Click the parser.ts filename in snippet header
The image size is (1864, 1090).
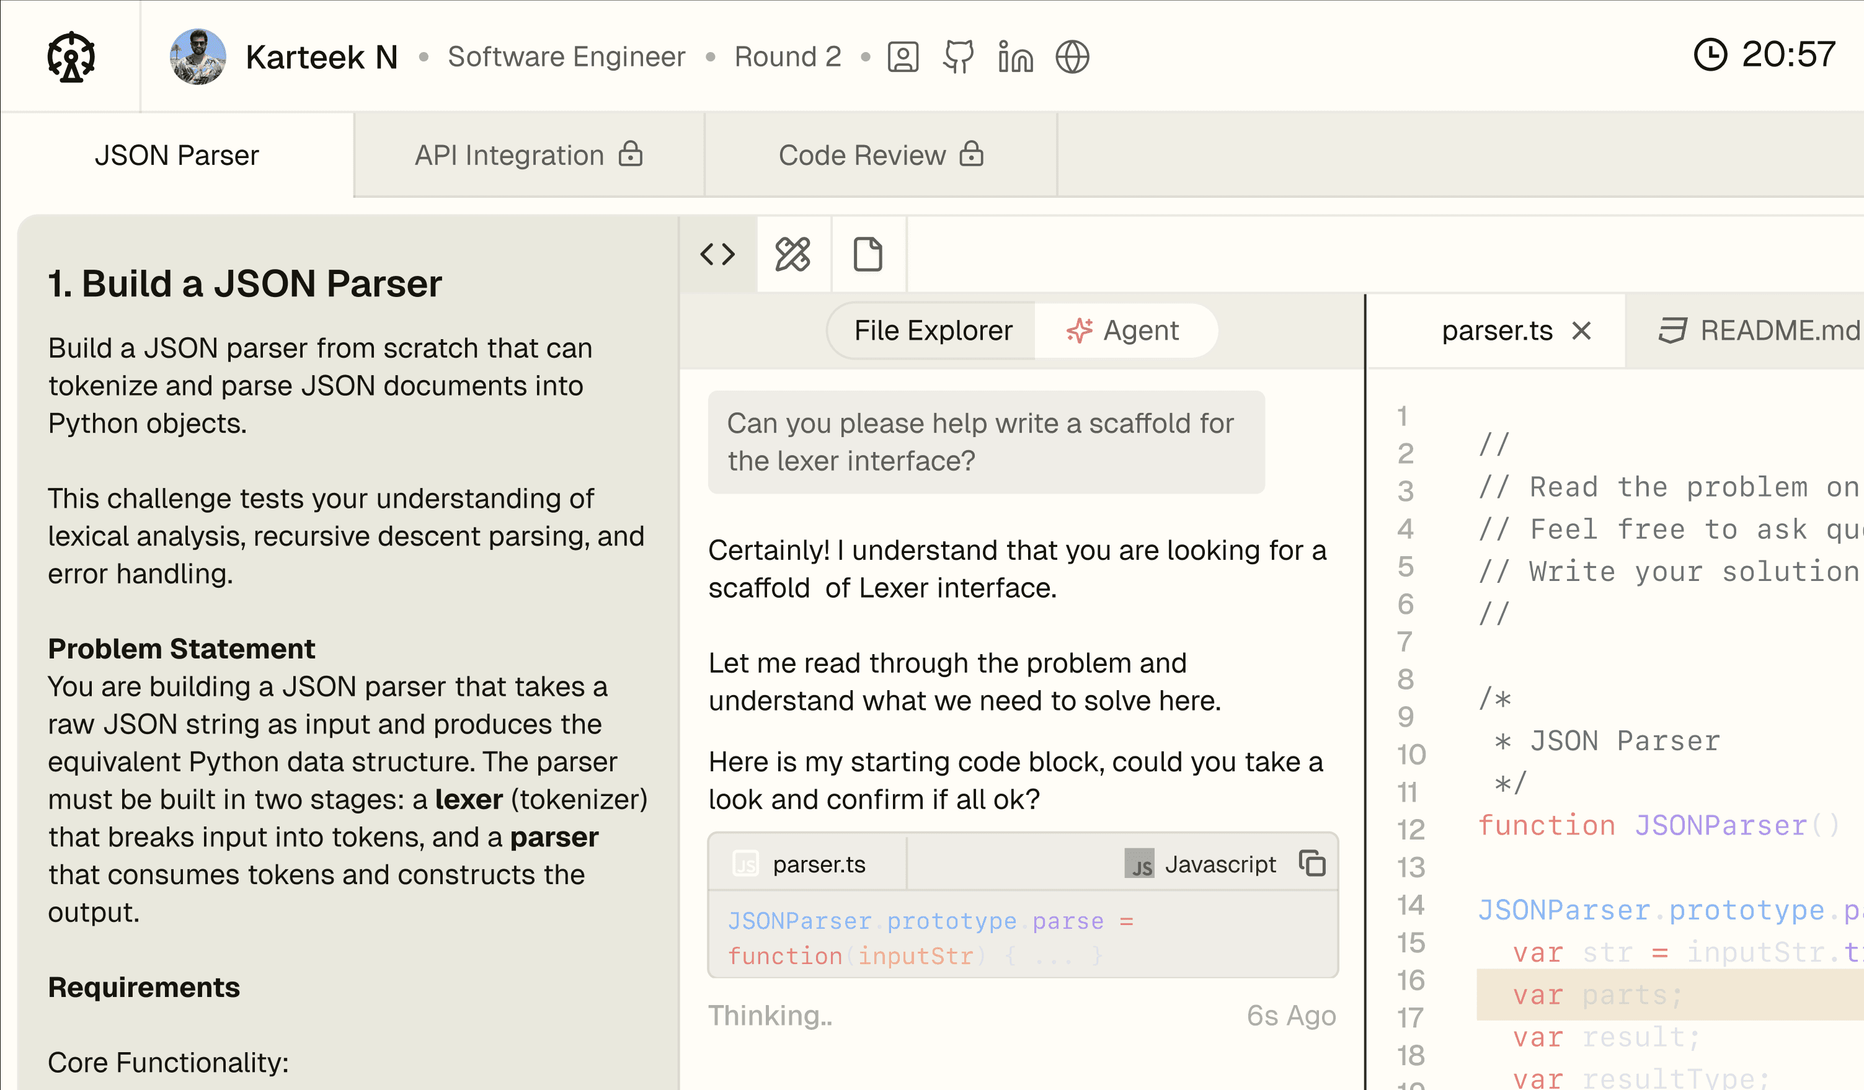[x=818, y=864]
